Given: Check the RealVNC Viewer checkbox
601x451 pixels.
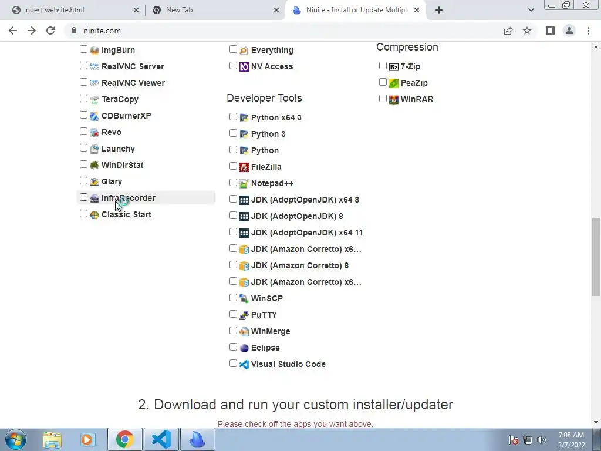Looking at the screenshot, I should coord(83,82).
